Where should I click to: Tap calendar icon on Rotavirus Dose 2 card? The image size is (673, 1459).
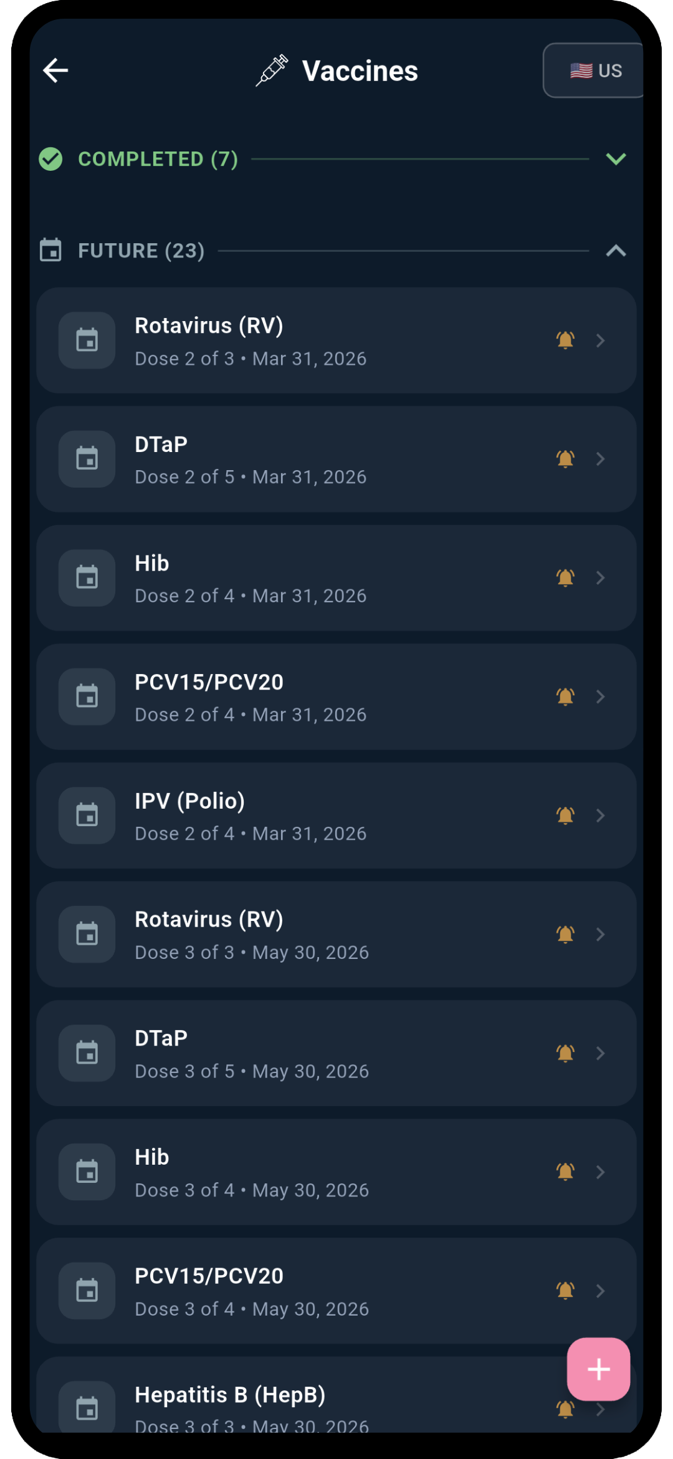(87, 340)
